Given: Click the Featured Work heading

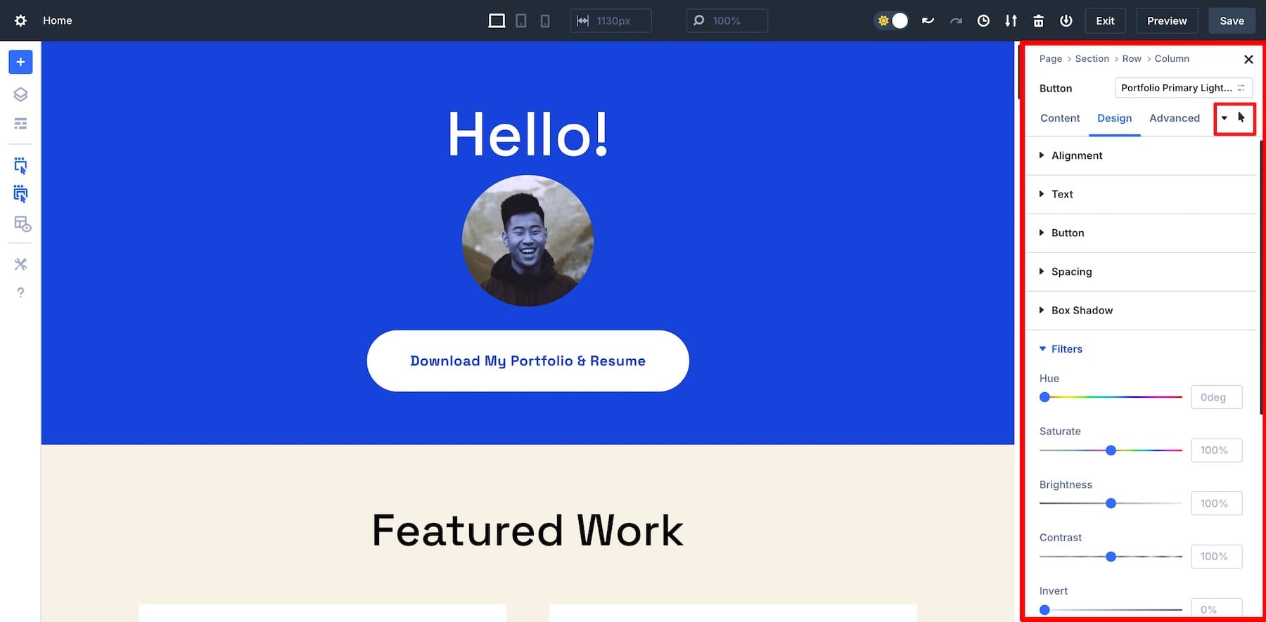Looking at the screenshot, I should pyautogui.click(x=527, y=530).
